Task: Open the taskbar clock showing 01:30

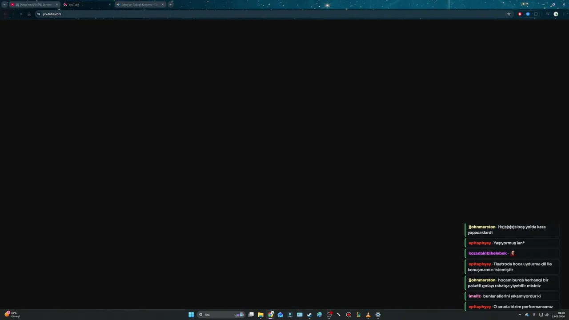Action: 558,315
